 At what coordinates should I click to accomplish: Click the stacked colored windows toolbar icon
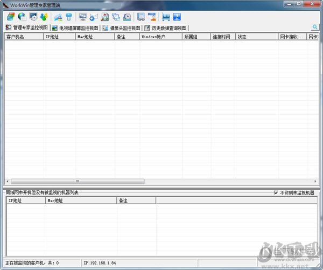(11, 17)
